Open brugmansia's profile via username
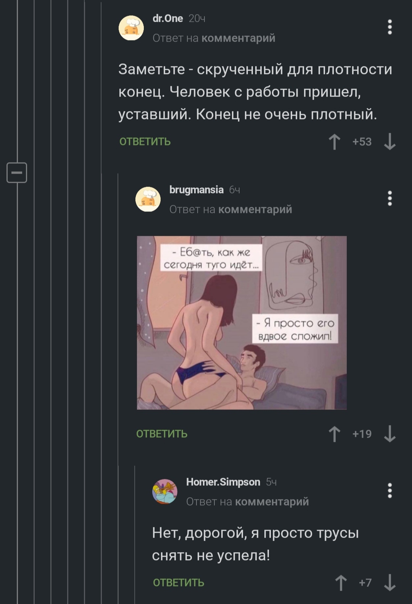Image resolution: width=412 pixels, height=604 pixels. tap(196, 190)
